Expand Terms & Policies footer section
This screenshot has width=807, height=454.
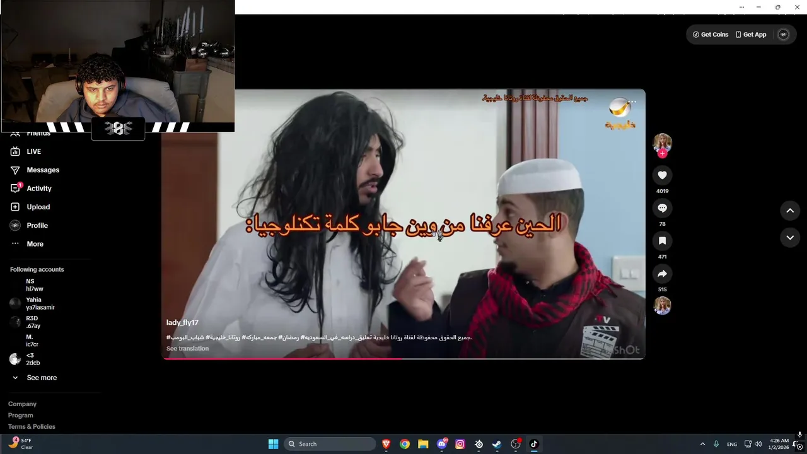tap(32, 427)
